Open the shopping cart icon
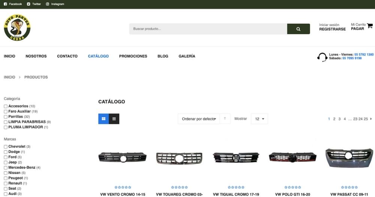 pos(370,26)
